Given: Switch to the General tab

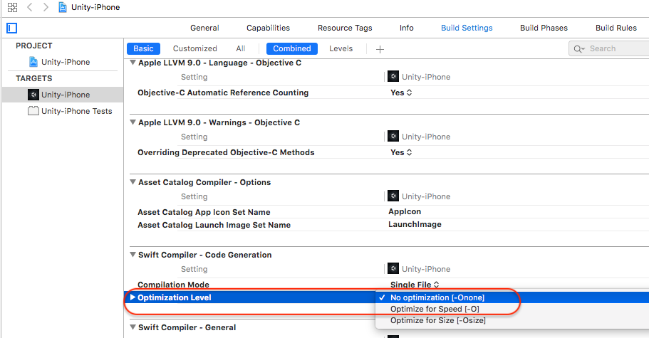Looking at the screenshot, I should coord(204,28).
